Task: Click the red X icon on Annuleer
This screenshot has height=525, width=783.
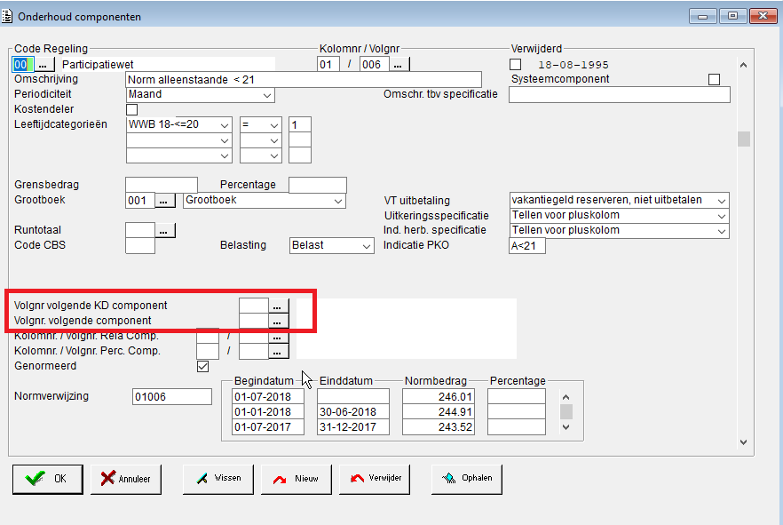Action: [107, 479]
